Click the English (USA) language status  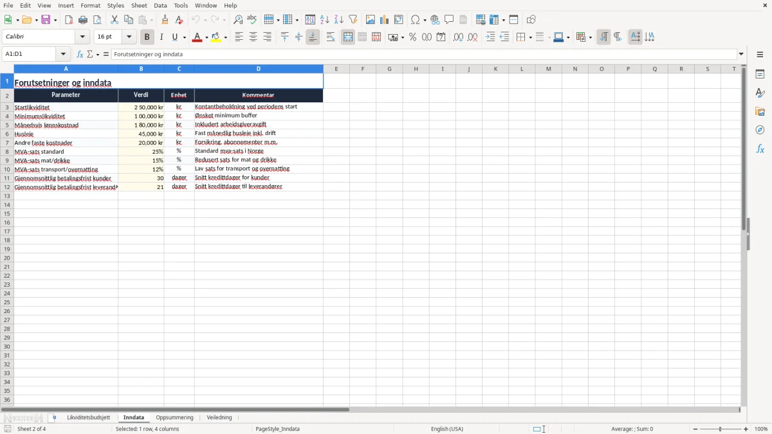[x=447, y=429]
